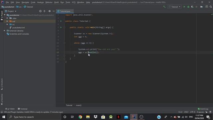
Task: Open the TODO tool window button
Action: coord(10,109)
